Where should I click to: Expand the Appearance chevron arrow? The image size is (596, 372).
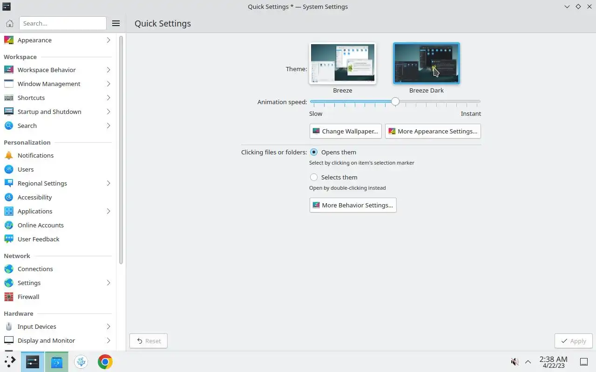(108, 40)
